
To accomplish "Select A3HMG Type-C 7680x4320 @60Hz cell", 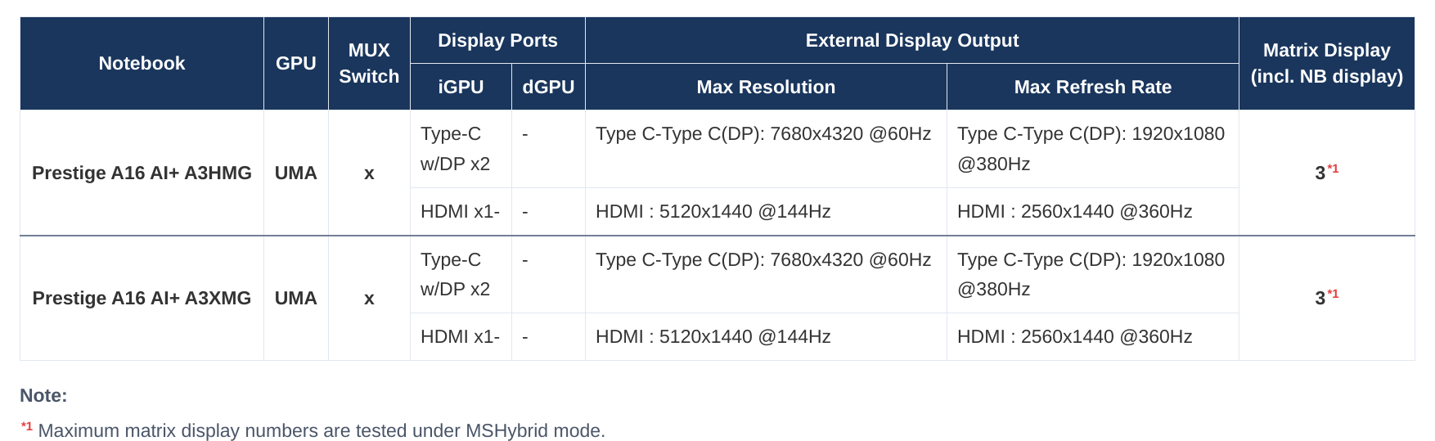I will [x=766, y=149].
